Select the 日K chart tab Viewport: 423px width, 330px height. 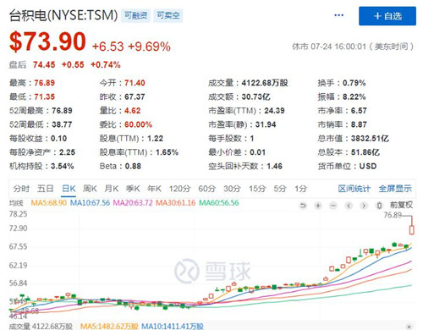pos(69,189)
